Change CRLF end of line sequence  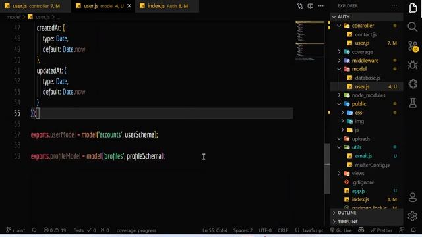pyautogui.click(x=283, y=230)
